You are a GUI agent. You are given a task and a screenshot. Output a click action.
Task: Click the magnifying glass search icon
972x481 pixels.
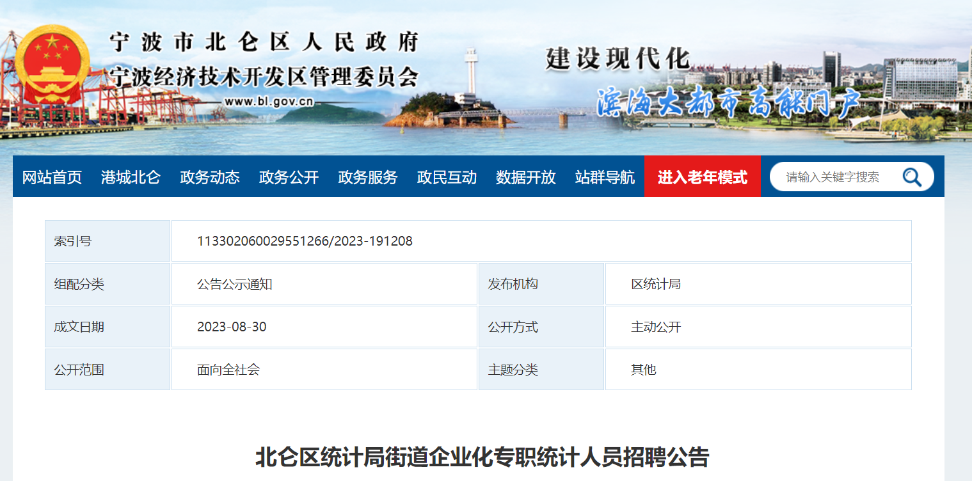[x=912, y=177]
